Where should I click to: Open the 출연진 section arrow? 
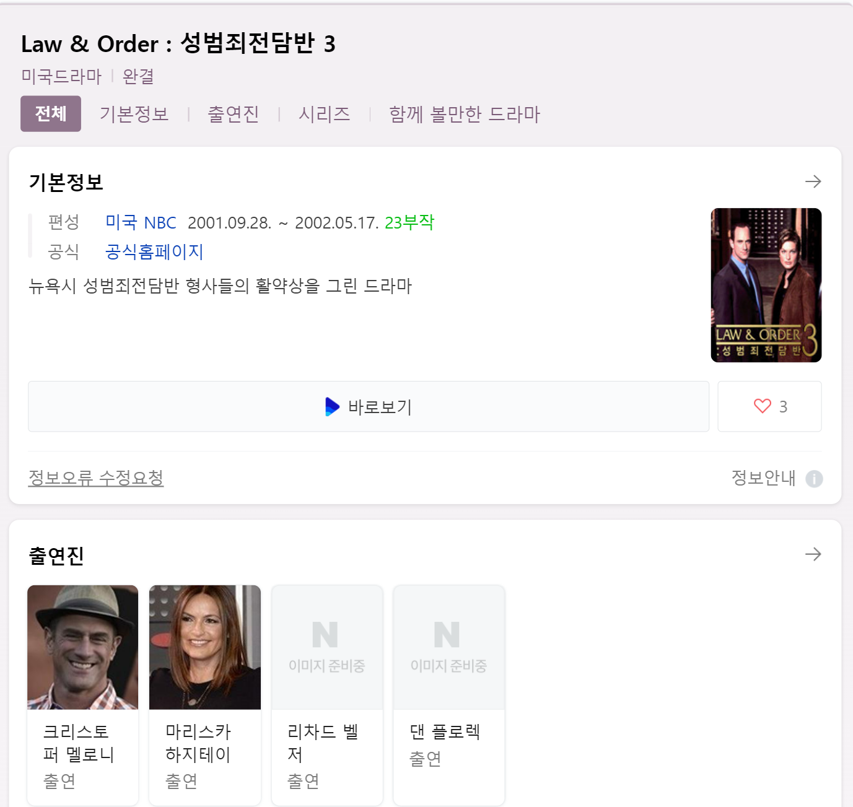point(813,554)
